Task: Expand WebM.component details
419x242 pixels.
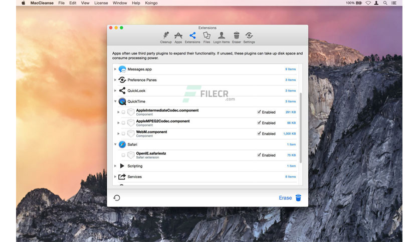Action: (118, 134)
